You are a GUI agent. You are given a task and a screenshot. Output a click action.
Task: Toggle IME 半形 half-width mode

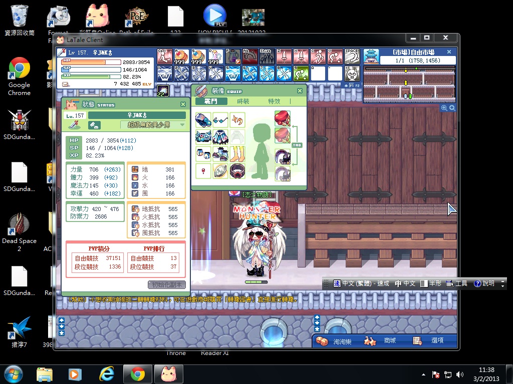click(x=430, y=283)
